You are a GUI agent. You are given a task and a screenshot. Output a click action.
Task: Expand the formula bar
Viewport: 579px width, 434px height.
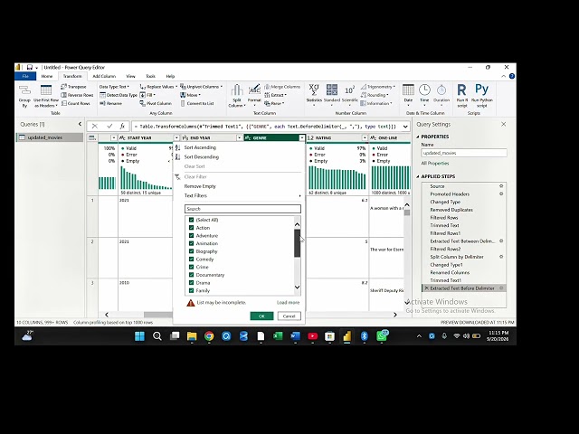[x=405, y=127]
